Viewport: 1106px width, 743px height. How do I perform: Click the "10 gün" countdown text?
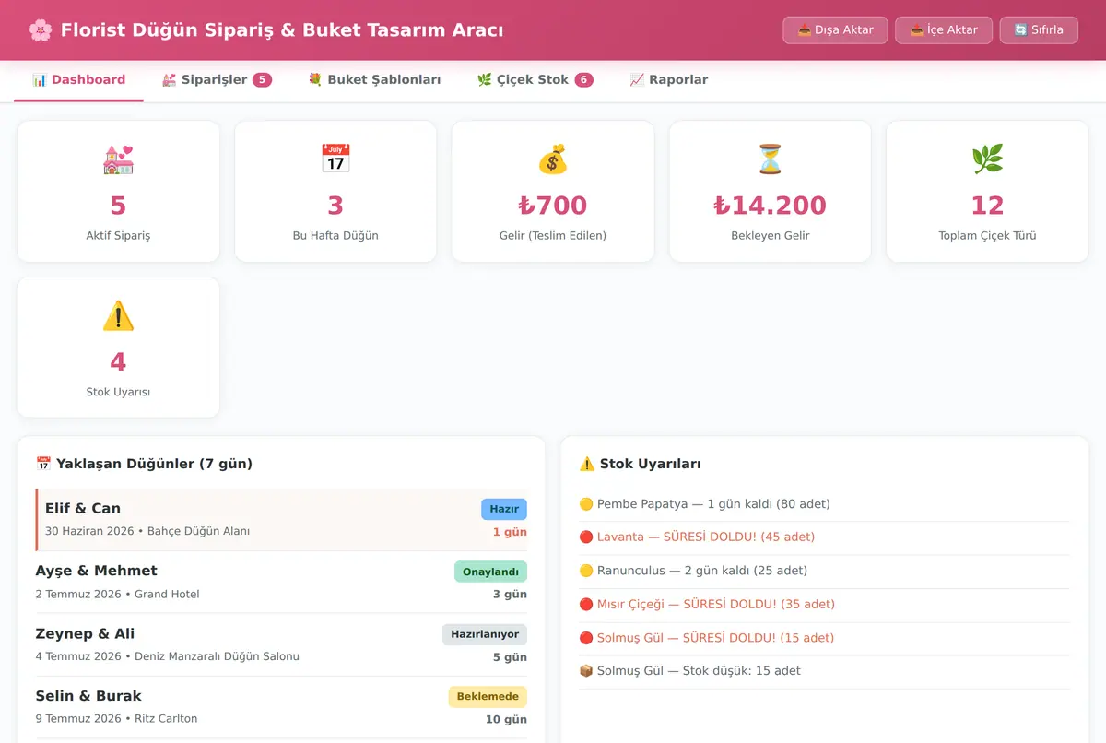pos(506,719)
